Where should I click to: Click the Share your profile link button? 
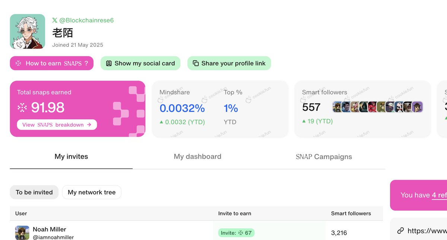click(229, 63)
